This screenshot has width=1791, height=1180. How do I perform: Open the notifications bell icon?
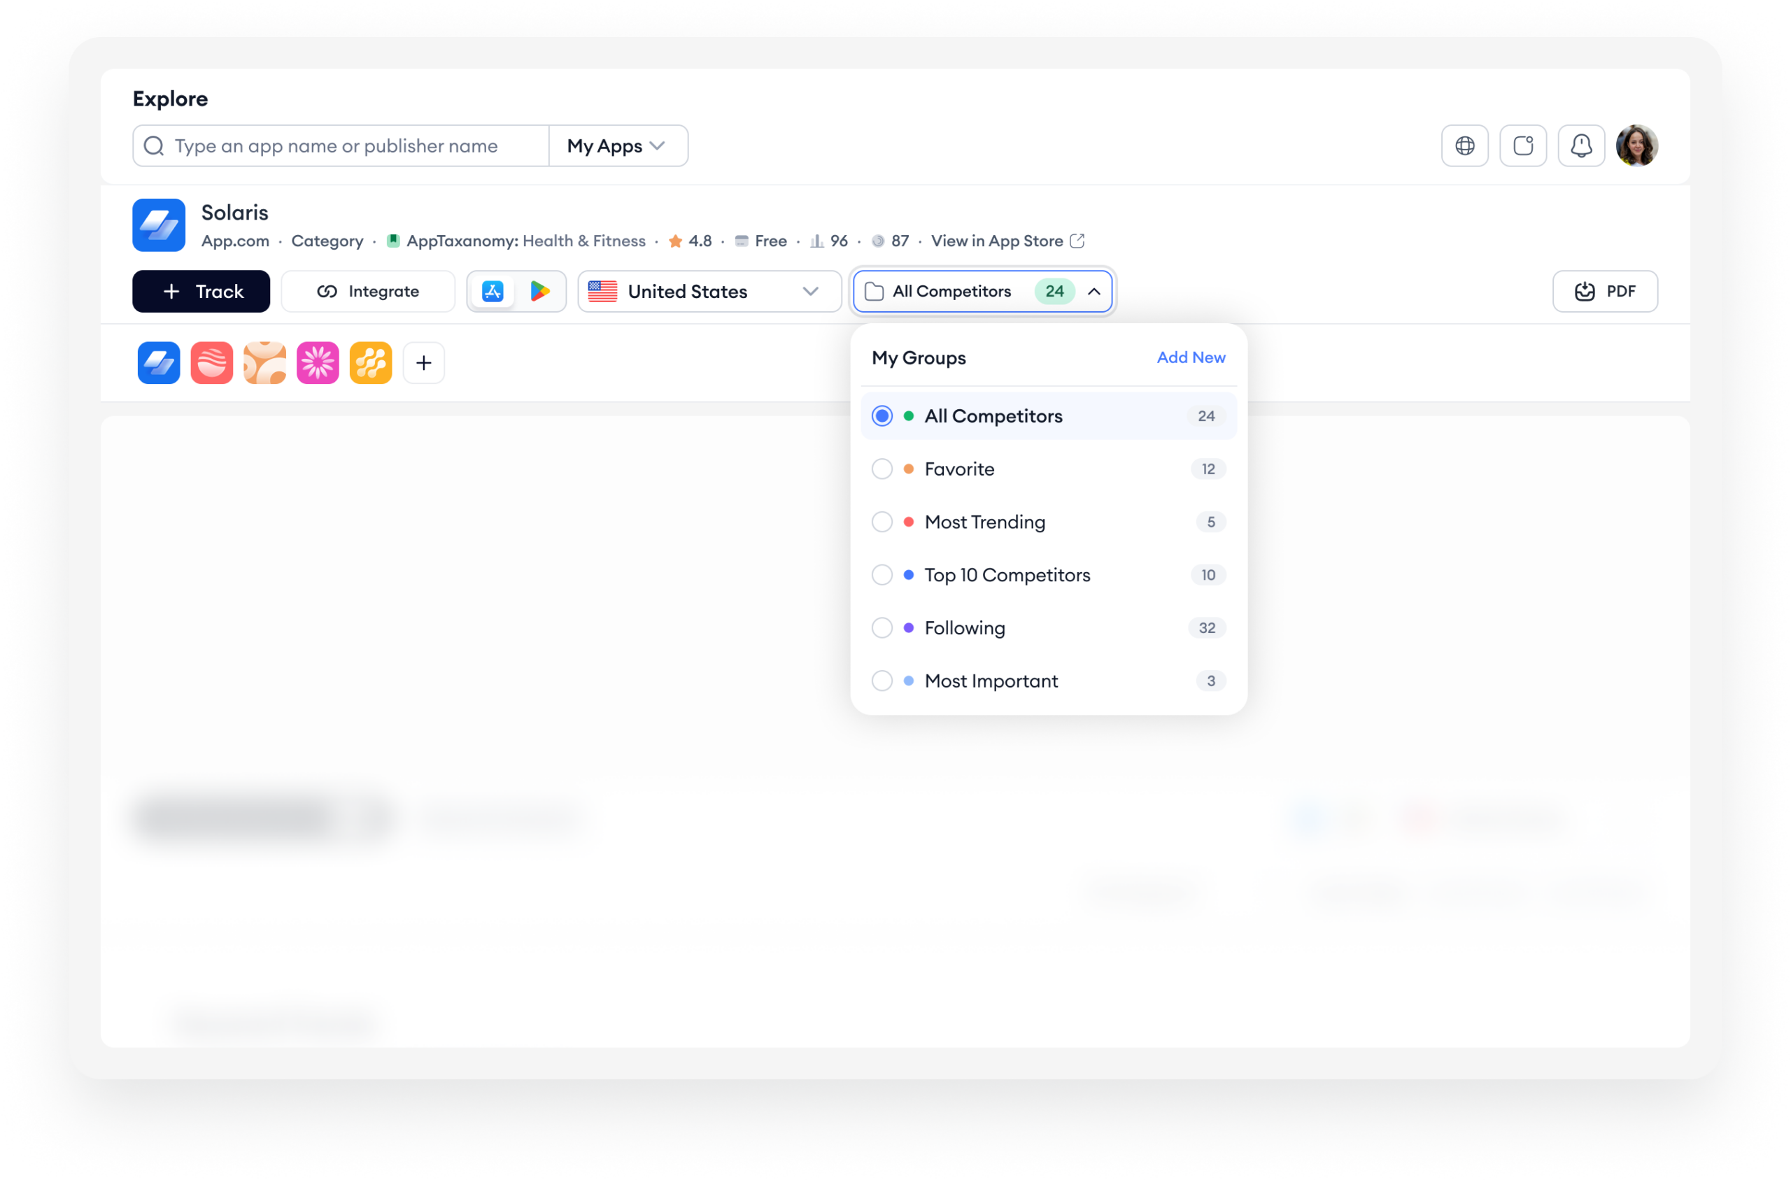coord(1581,145)
